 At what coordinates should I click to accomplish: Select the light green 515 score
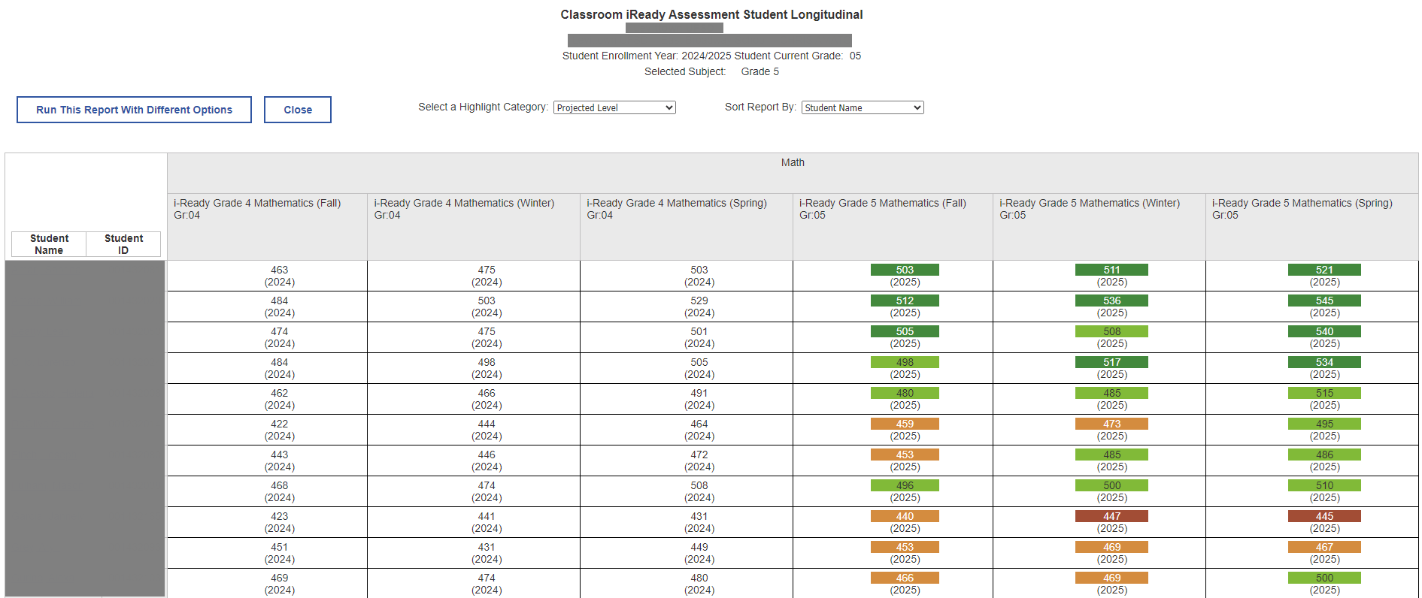[x=1324, y=393]
